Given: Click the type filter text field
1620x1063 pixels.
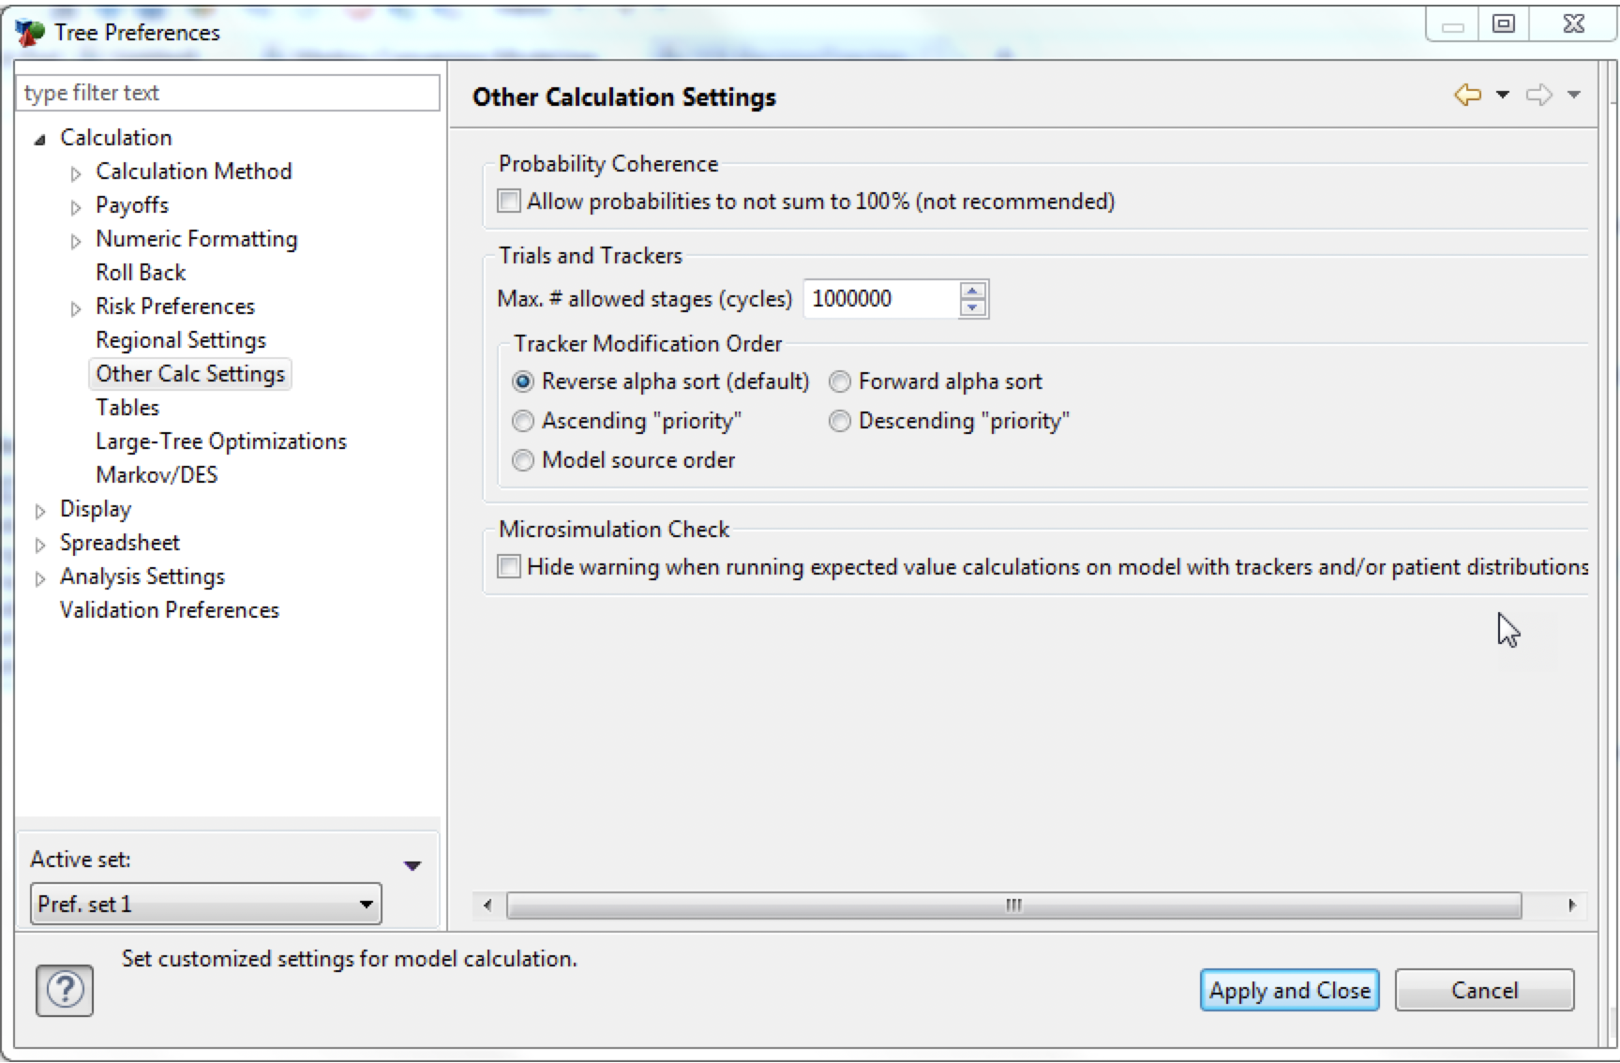Looking at the screenshot, I should [x=227, y=93].
